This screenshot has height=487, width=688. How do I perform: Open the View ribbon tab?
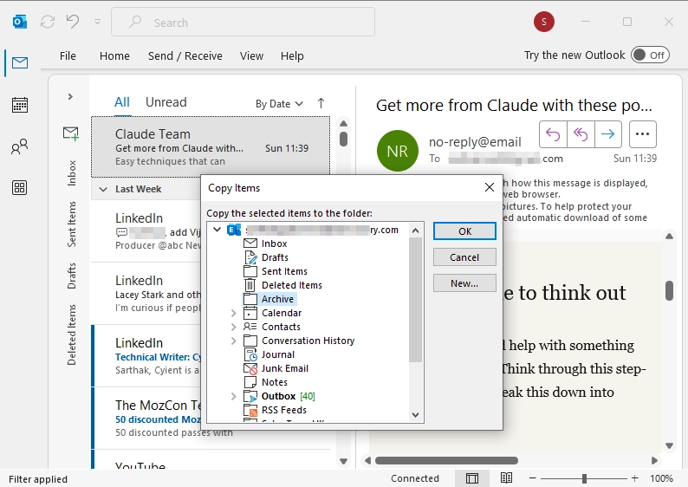(251, 55)
